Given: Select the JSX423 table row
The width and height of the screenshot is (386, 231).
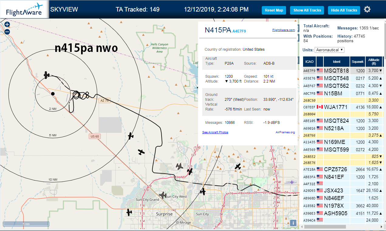Looking at the screenshot, I should [x=343, y=191].
